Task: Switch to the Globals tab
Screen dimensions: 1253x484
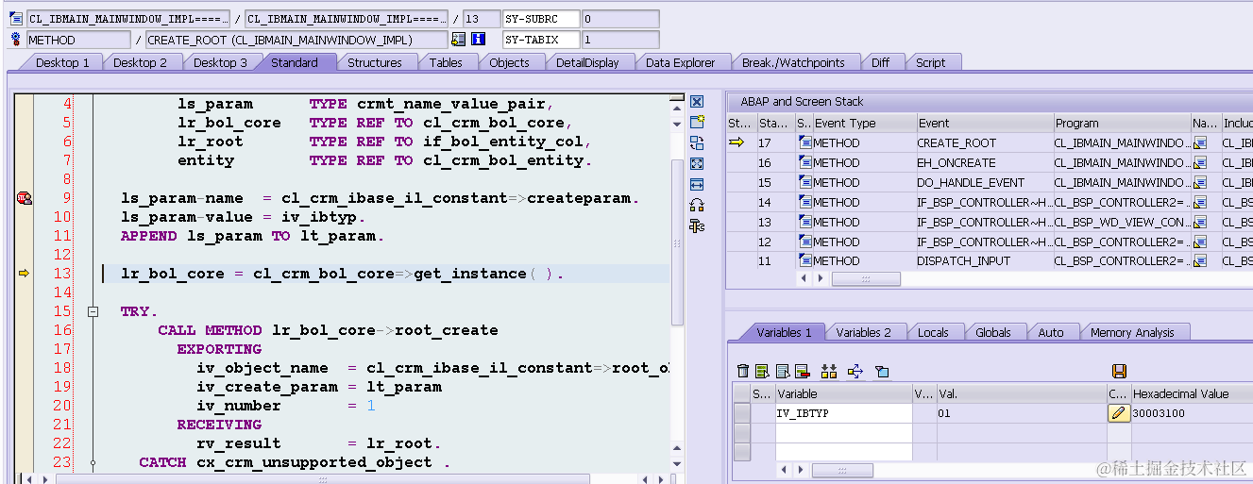Action: pos(993,332)
